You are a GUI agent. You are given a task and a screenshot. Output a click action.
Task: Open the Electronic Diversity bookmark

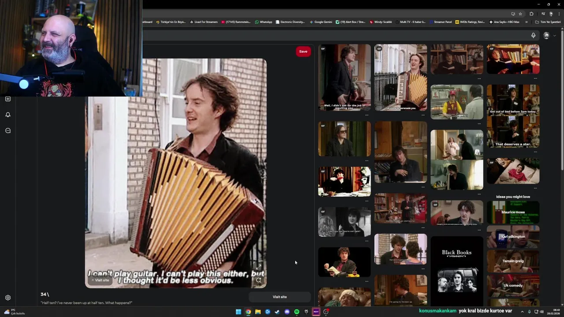pyautogui.click(x=290, y=22)
